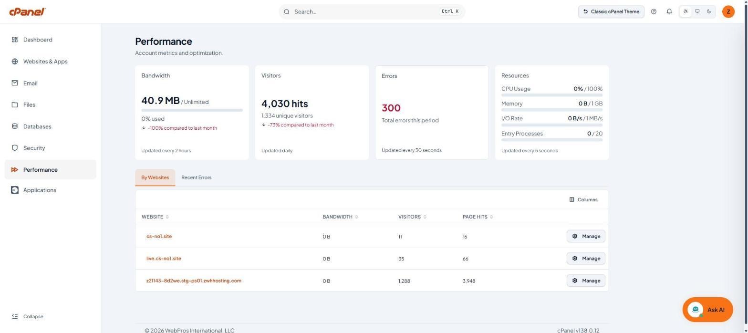Select the By Websites tab
Image resolution: width=748 pixels, height=333 pixels.
pyautogui.click(x=155, y=177)
